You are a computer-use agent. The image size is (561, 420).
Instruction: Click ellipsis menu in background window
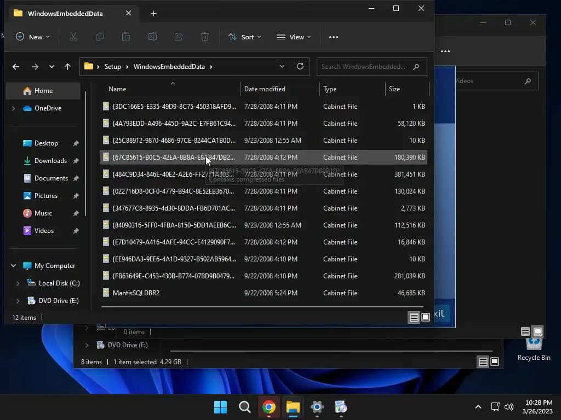point(445,51)
